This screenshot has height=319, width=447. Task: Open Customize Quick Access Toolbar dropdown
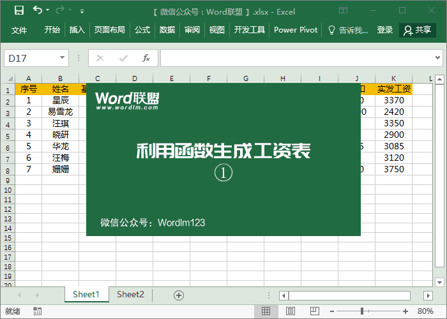click(82, 11)
